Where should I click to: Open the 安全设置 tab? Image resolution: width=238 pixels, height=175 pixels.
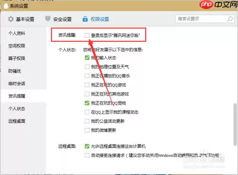click(58, 19)
